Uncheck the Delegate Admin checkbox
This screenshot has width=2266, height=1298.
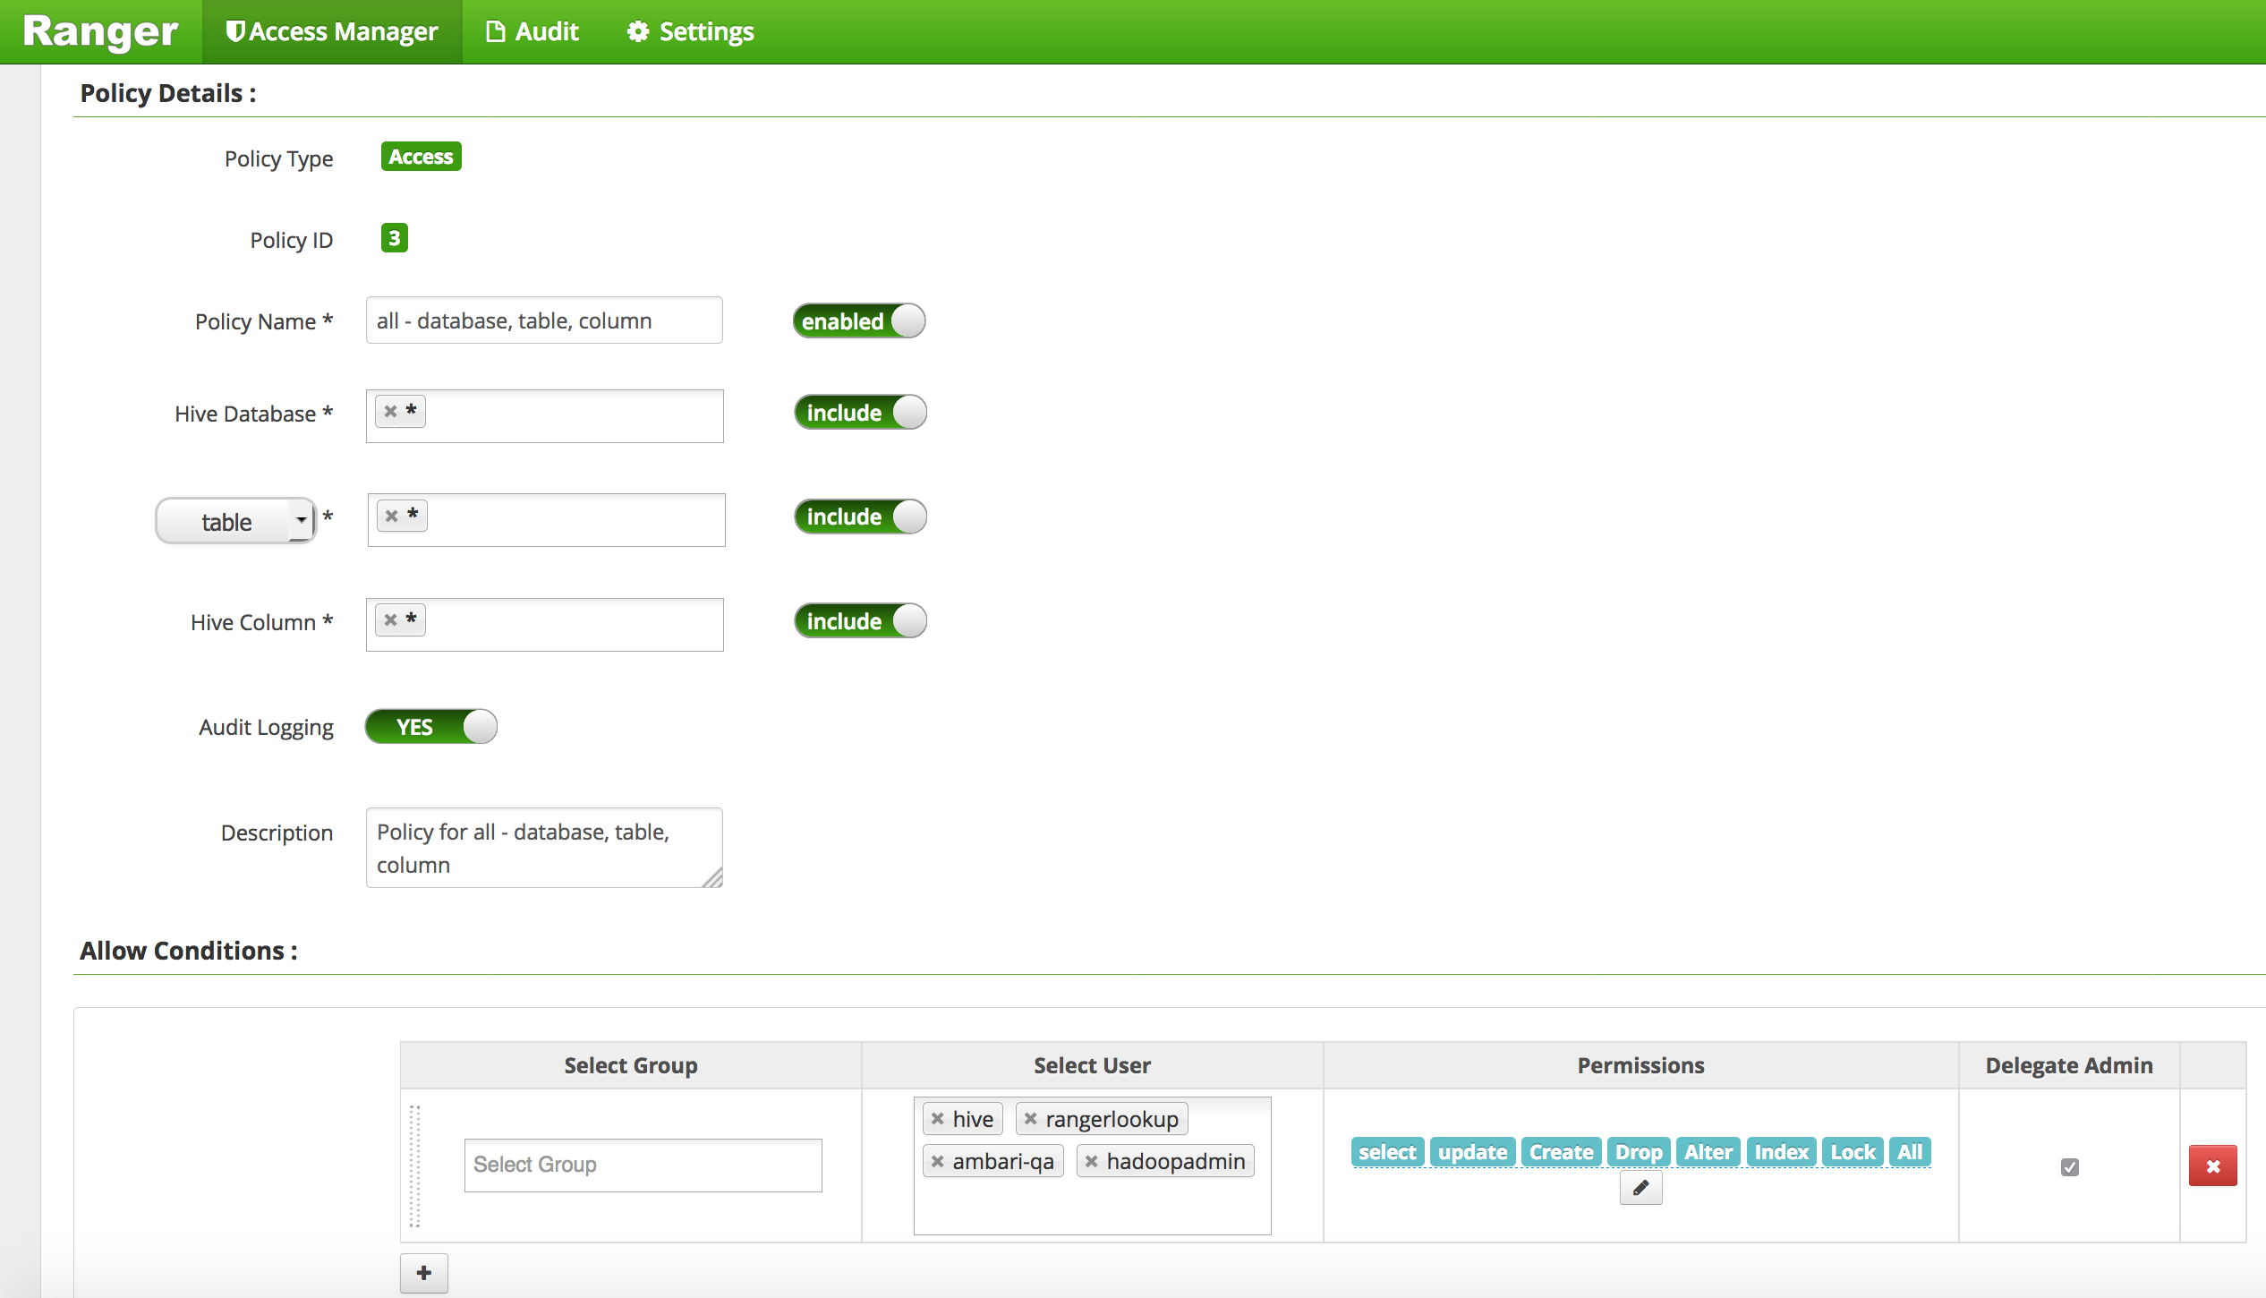click(x=2069, y=1166)
